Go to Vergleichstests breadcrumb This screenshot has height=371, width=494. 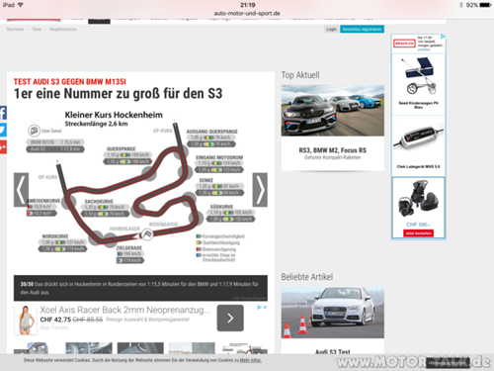click(63, 29)
